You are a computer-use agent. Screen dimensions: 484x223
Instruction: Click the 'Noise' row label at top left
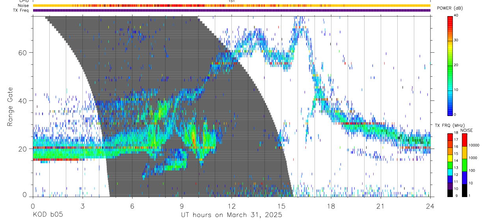pos(23,6)
